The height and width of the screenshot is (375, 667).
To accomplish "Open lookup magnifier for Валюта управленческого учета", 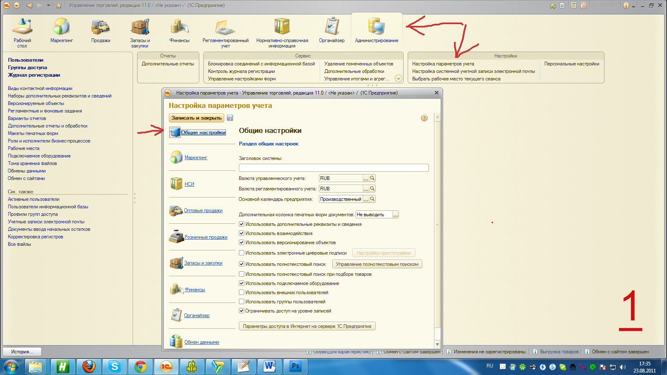I will coord(373,178).
